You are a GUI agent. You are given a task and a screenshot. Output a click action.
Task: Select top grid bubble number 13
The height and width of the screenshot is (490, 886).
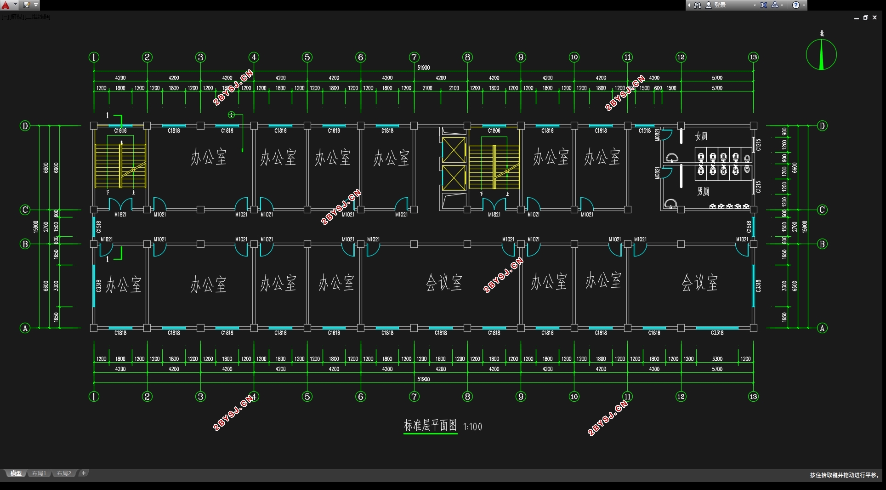click(x=753, y=57)
